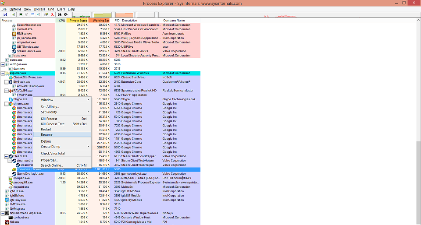Sort by the Company Name column header

[181, 21]
